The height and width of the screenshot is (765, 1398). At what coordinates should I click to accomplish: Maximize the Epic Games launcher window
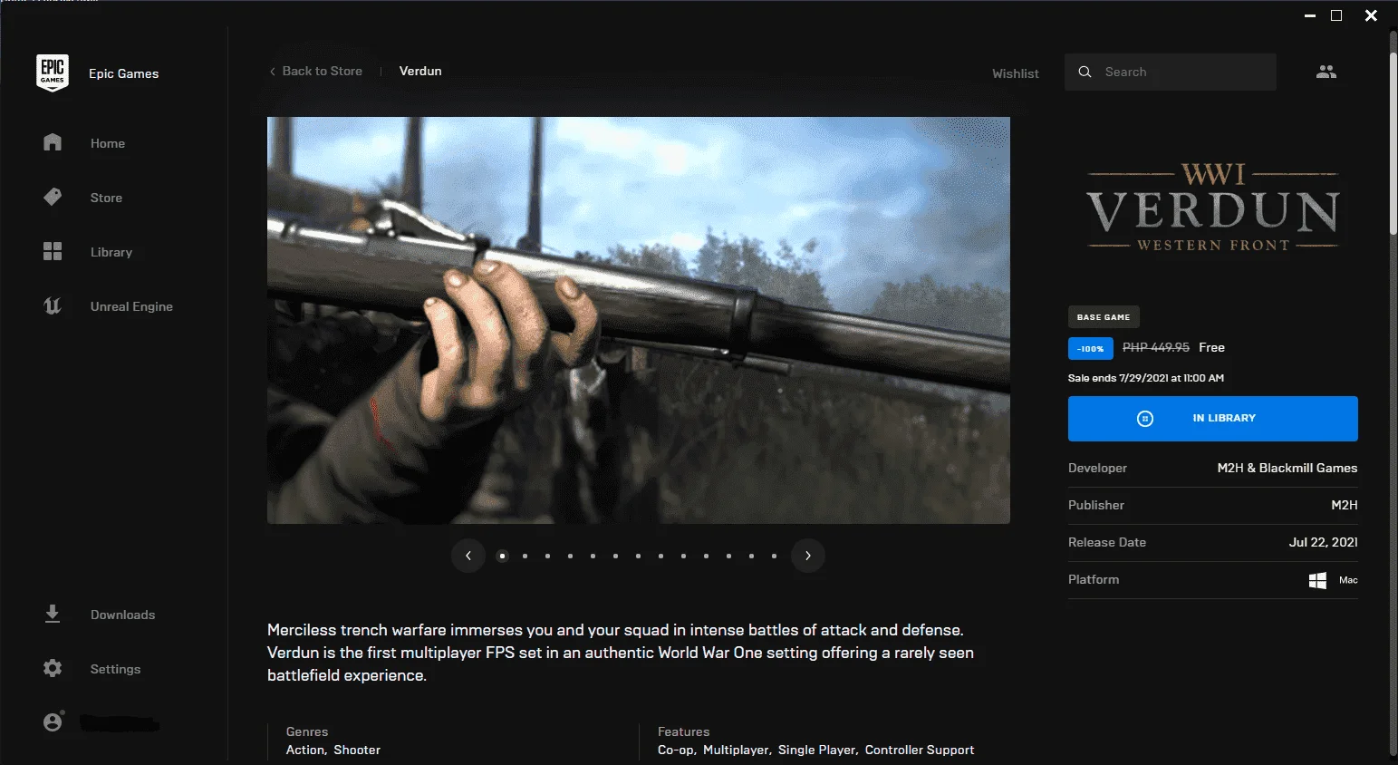point(1336,15)
